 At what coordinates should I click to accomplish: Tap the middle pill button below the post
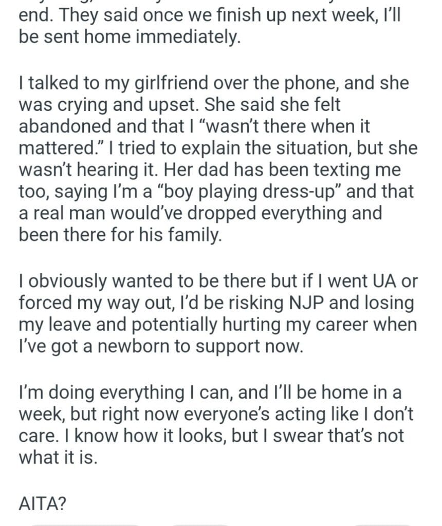click(199, 523)
